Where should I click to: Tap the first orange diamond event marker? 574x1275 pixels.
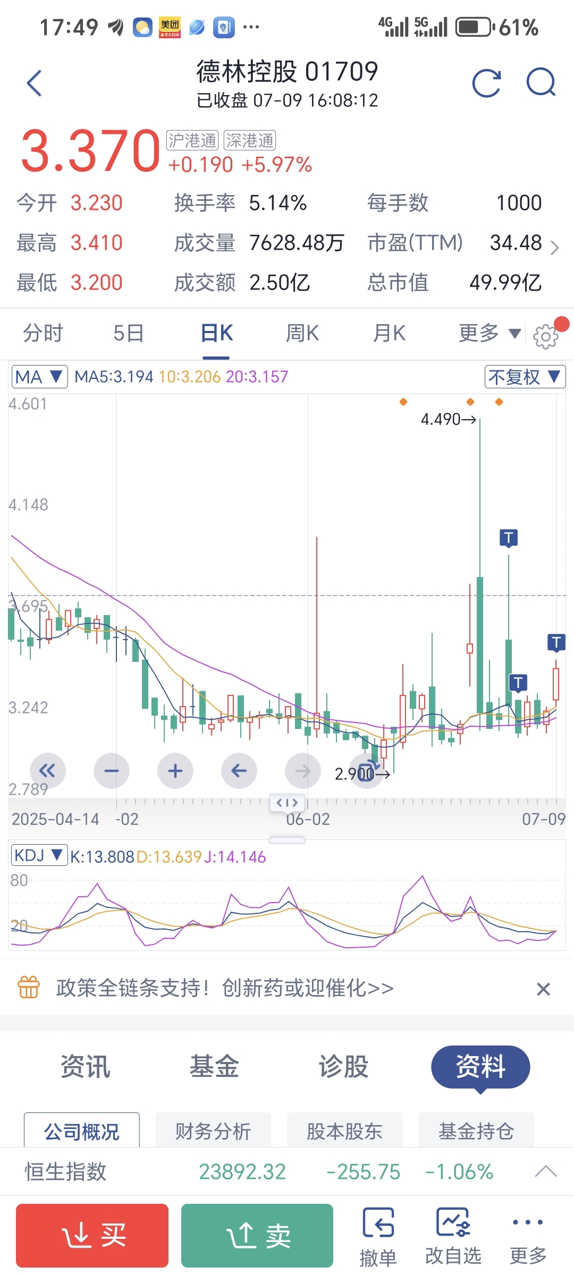[x=403, y=402]
